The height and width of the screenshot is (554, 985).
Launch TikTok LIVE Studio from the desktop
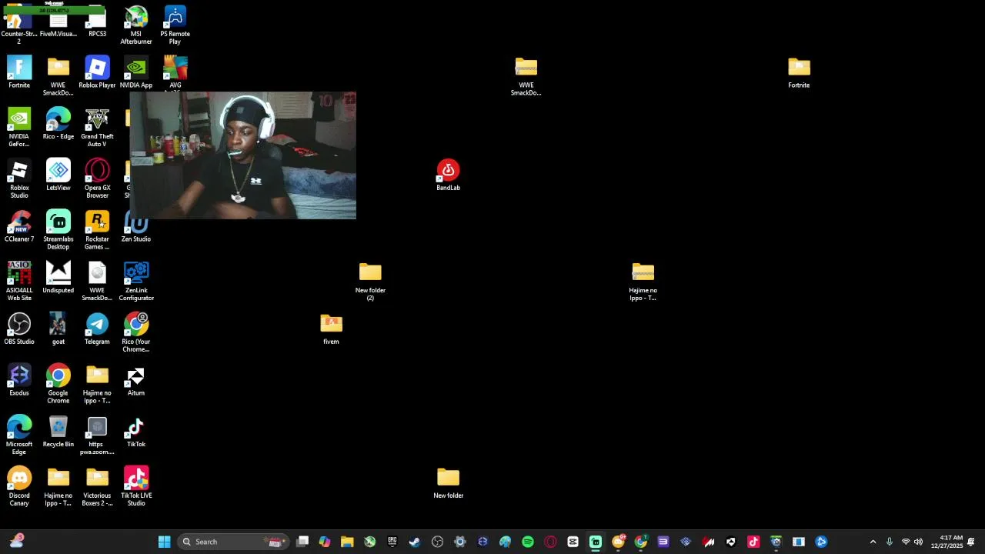[136, 487]
